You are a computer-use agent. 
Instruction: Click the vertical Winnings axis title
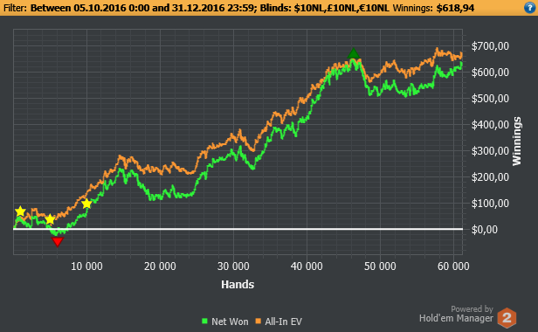pyautogui.click(x=517, y=142)
